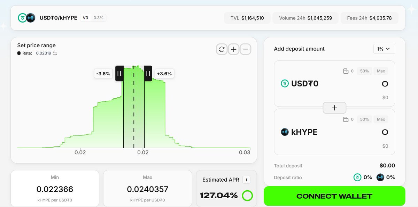Zoom out the liquidity chart
This screenshot has width=418, height=207.
point(245,49)
